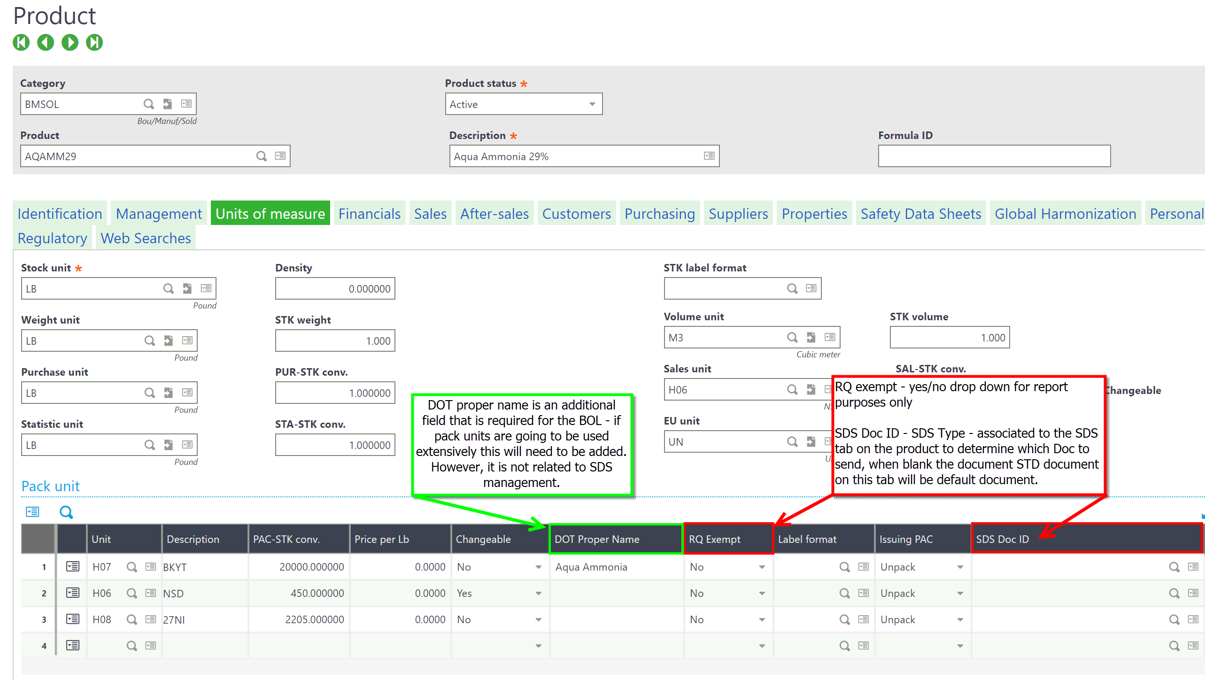
Task: Switch to the Safety Data Sheets tab
Action: 920,214
